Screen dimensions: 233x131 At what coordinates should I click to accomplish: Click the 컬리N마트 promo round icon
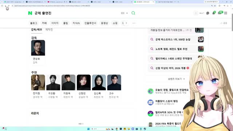tap(150, 114)
